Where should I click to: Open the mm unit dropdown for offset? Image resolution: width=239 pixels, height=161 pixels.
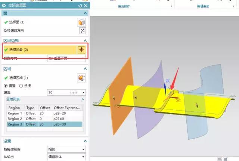coord(83,92)
